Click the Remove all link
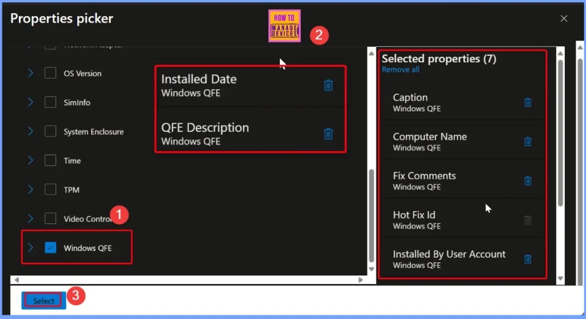 (400, 69)
